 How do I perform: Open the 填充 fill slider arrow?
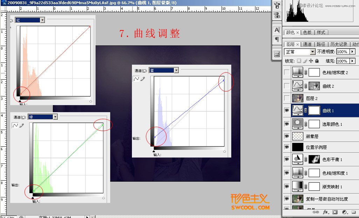[x=353, y=61]
